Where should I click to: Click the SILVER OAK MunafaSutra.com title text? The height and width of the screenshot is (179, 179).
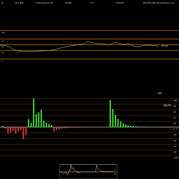tap(158, 3)
